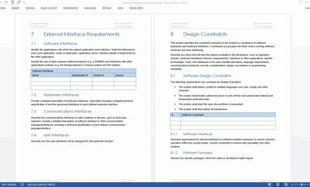Click the "Design Constraints" chapter heading
The height and width of the screenshot is (187, 310).
(x=205, y=34)
